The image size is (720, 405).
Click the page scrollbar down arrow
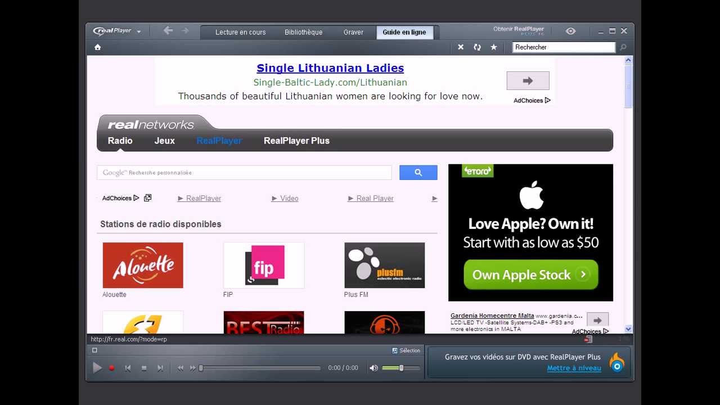point(629,329)
